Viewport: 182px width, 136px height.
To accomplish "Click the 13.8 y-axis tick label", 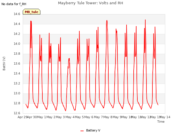I will coord(17,54).
